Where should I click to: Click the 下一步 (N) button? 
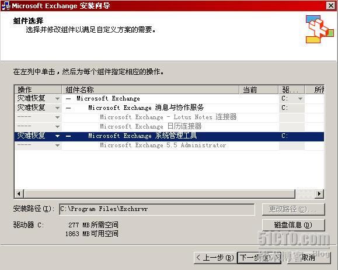click(259, 258)
